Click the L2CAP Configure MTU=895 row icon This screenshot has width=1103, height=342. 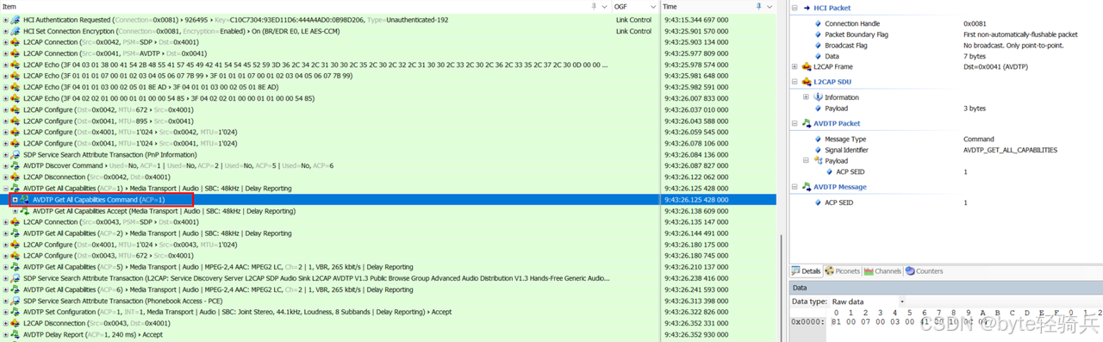tap(15, 121)
